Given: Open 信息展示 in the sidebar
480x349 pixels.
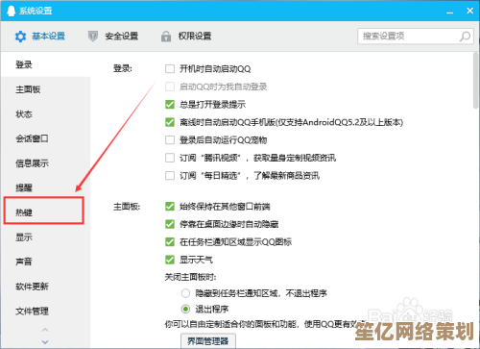Looking at the screenshot, I should tap(45, 163).
